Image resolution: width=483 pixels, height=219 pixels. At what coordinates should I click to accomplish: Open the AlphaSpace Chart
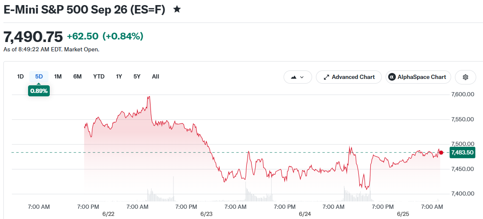click(418, 77)
